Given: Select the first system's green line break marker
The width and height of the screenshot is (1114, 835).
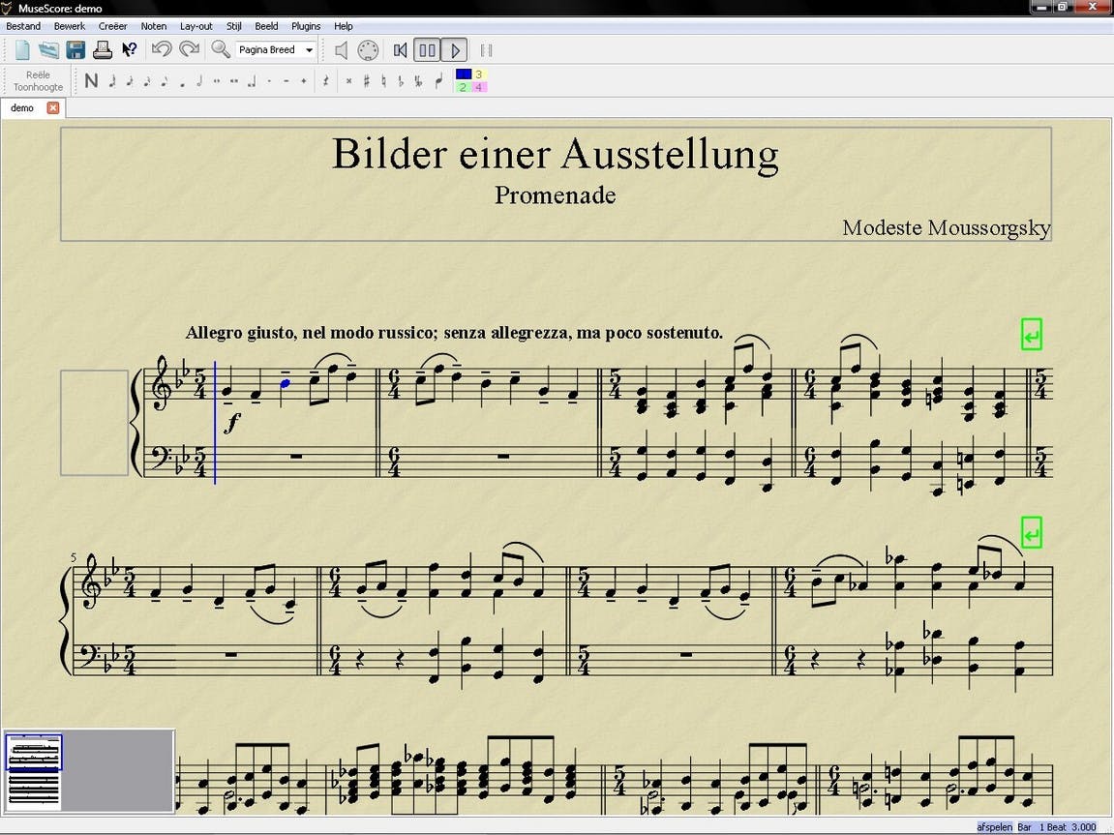Looking at the screenshot, I should tap(1032, 335).
